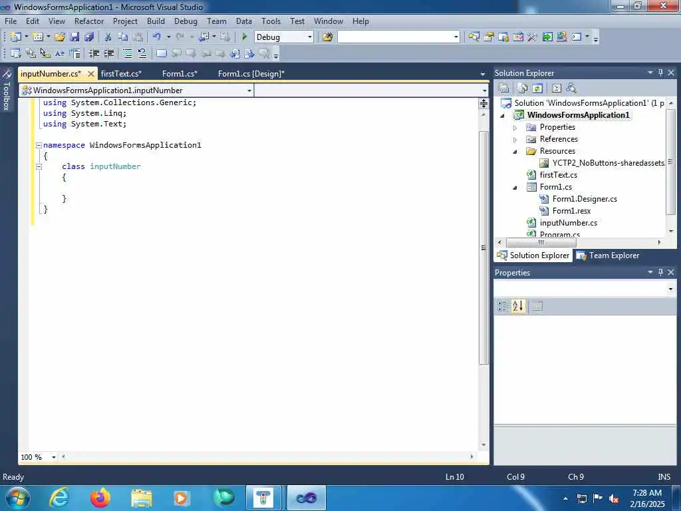Image resolution: width=681 pixels, height=511 pixels.
Task: Click the Extension Manager green arrow icon
Action: (x=547, y=37)
